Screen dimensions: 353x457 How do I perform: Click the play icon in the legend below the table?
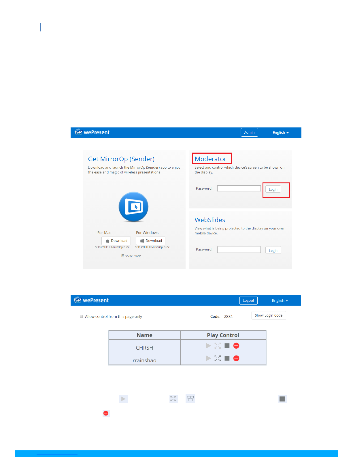point(123,399)
